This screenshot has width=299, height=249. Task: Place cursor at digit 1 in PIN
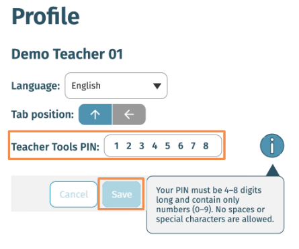116,146
